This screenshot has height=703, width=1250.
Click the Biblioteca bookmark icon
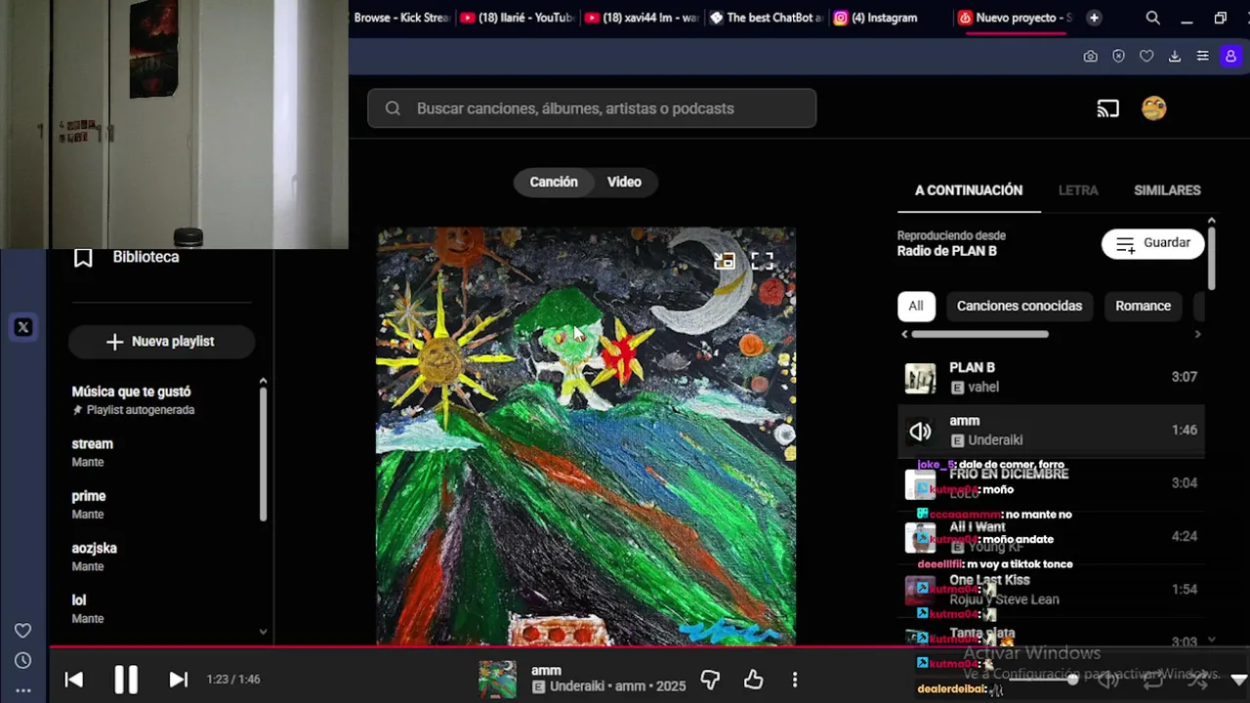click(83, 258)
